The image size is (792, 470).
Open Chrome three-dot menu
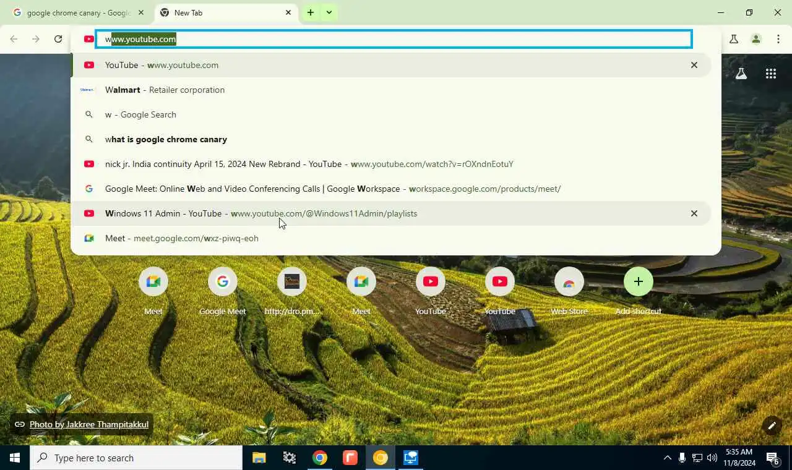point(778,39)
